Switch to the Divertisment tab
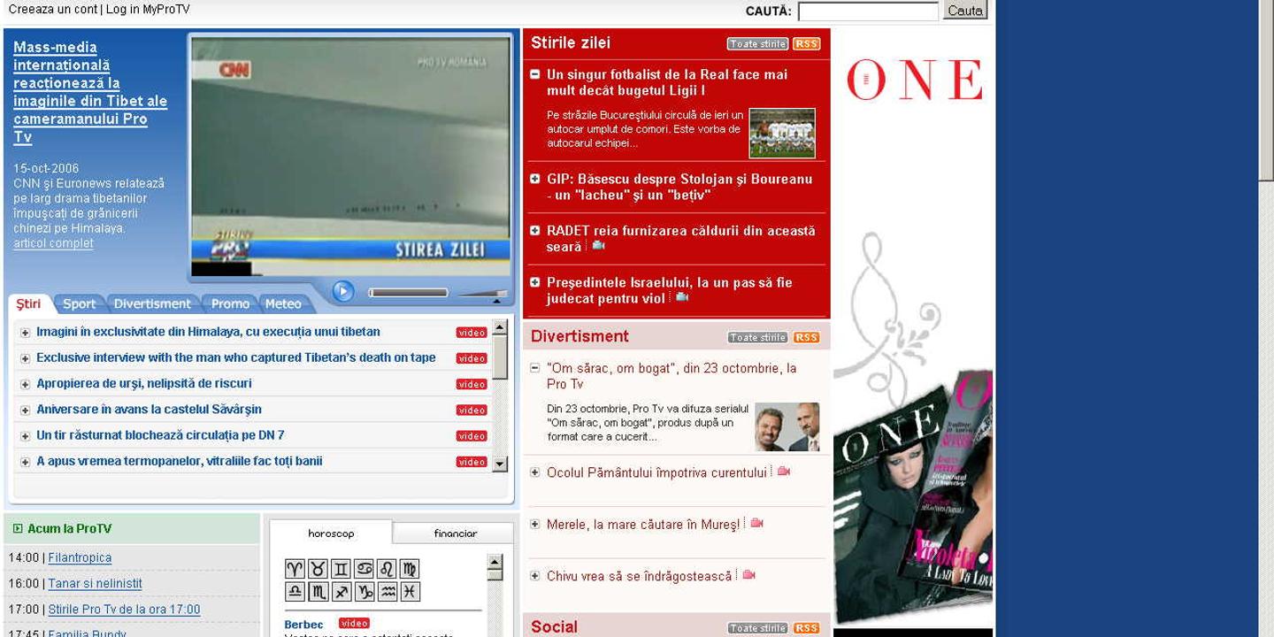 click(152, 303)
